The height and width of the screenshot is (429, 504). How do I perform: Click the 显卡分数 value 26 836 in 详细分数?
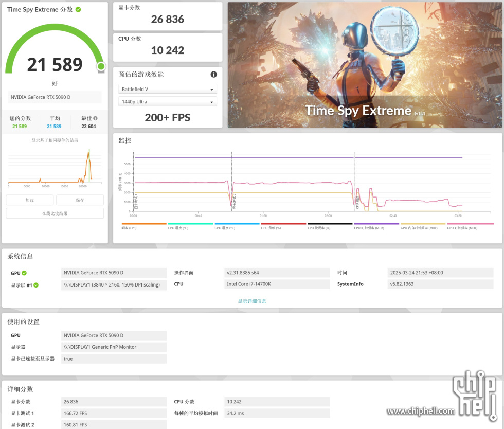click(114, 402)
